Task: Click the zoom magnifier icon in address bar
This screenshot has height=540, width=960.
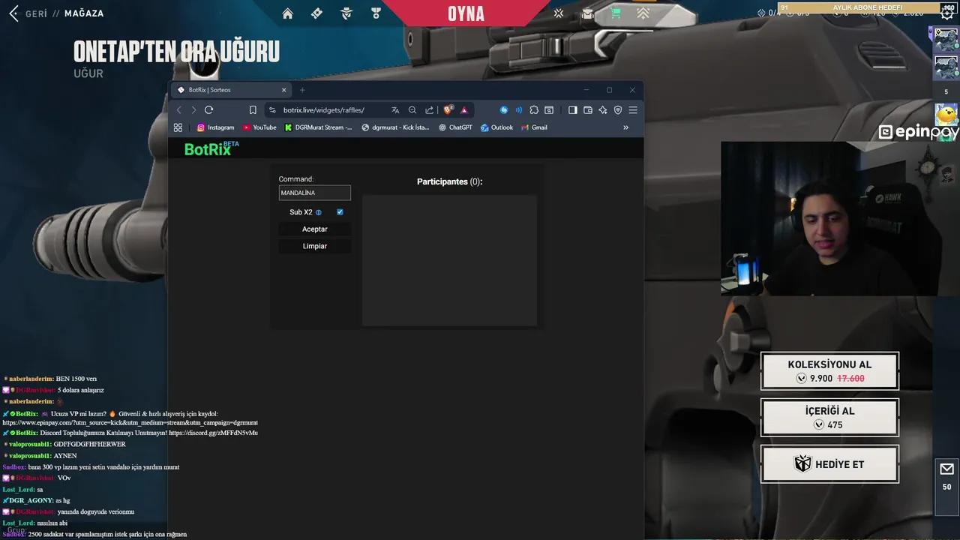Action: click(x=412, y=110)
